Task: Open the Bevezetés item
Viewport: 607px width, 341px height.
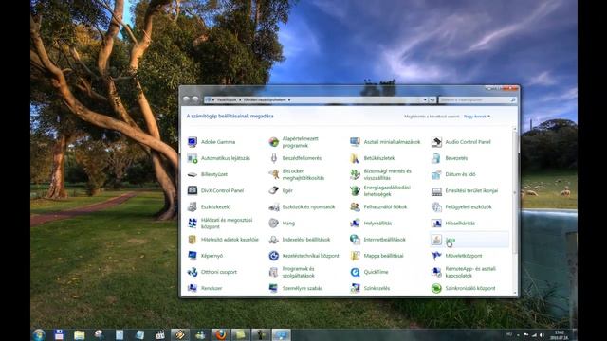Action: [x=449, y=158]
